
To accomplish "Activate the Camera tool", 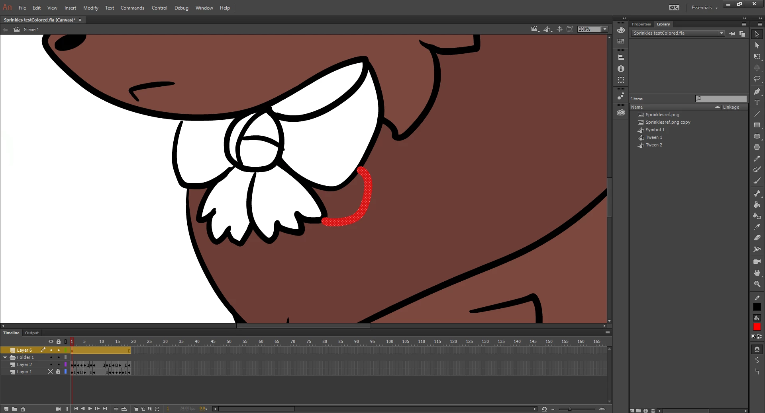I will click(x=757, y=262).
